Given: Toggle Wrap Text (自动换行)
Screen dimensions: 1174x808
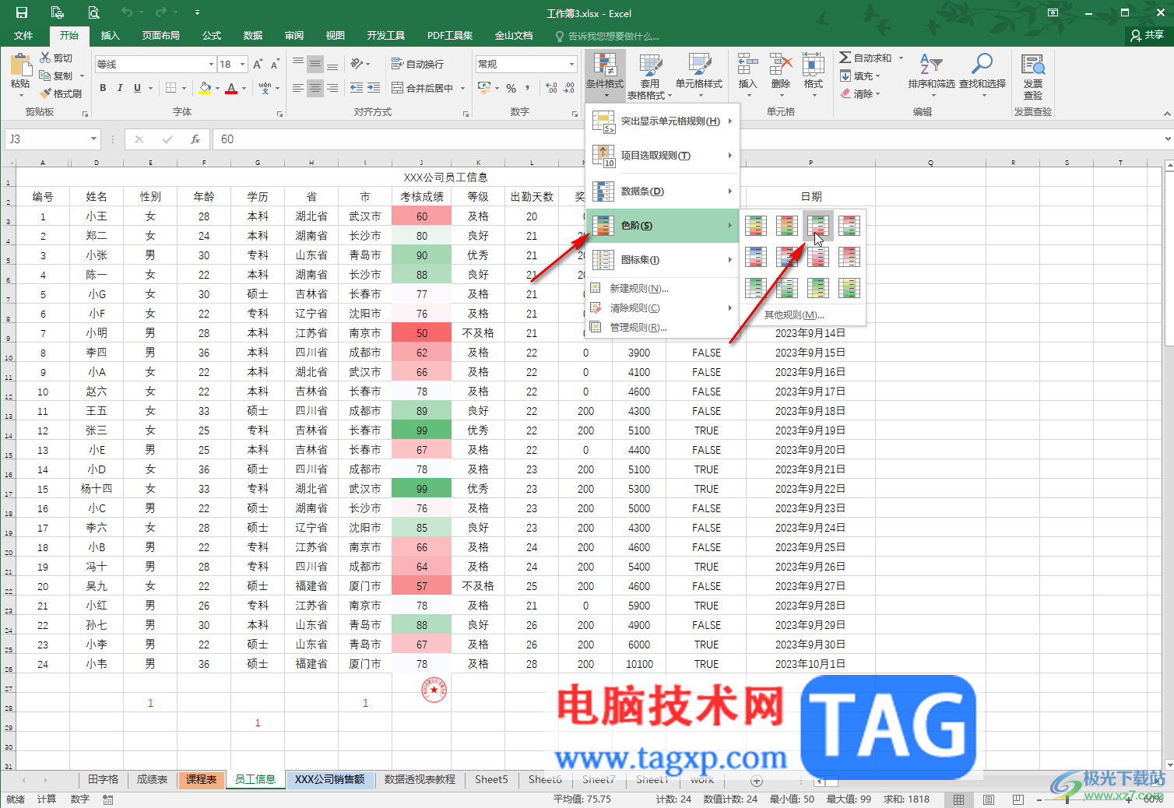Looking at the screenshot, I should coord(417,64).
